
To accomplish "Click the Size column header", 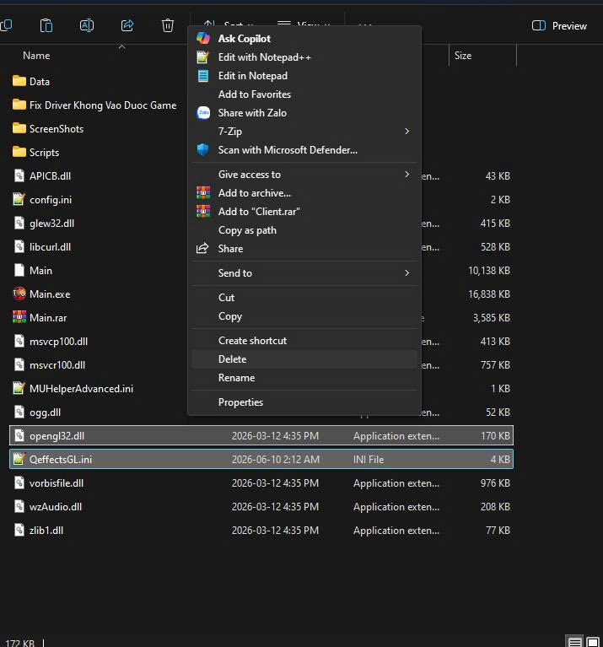I will (463, 56).
